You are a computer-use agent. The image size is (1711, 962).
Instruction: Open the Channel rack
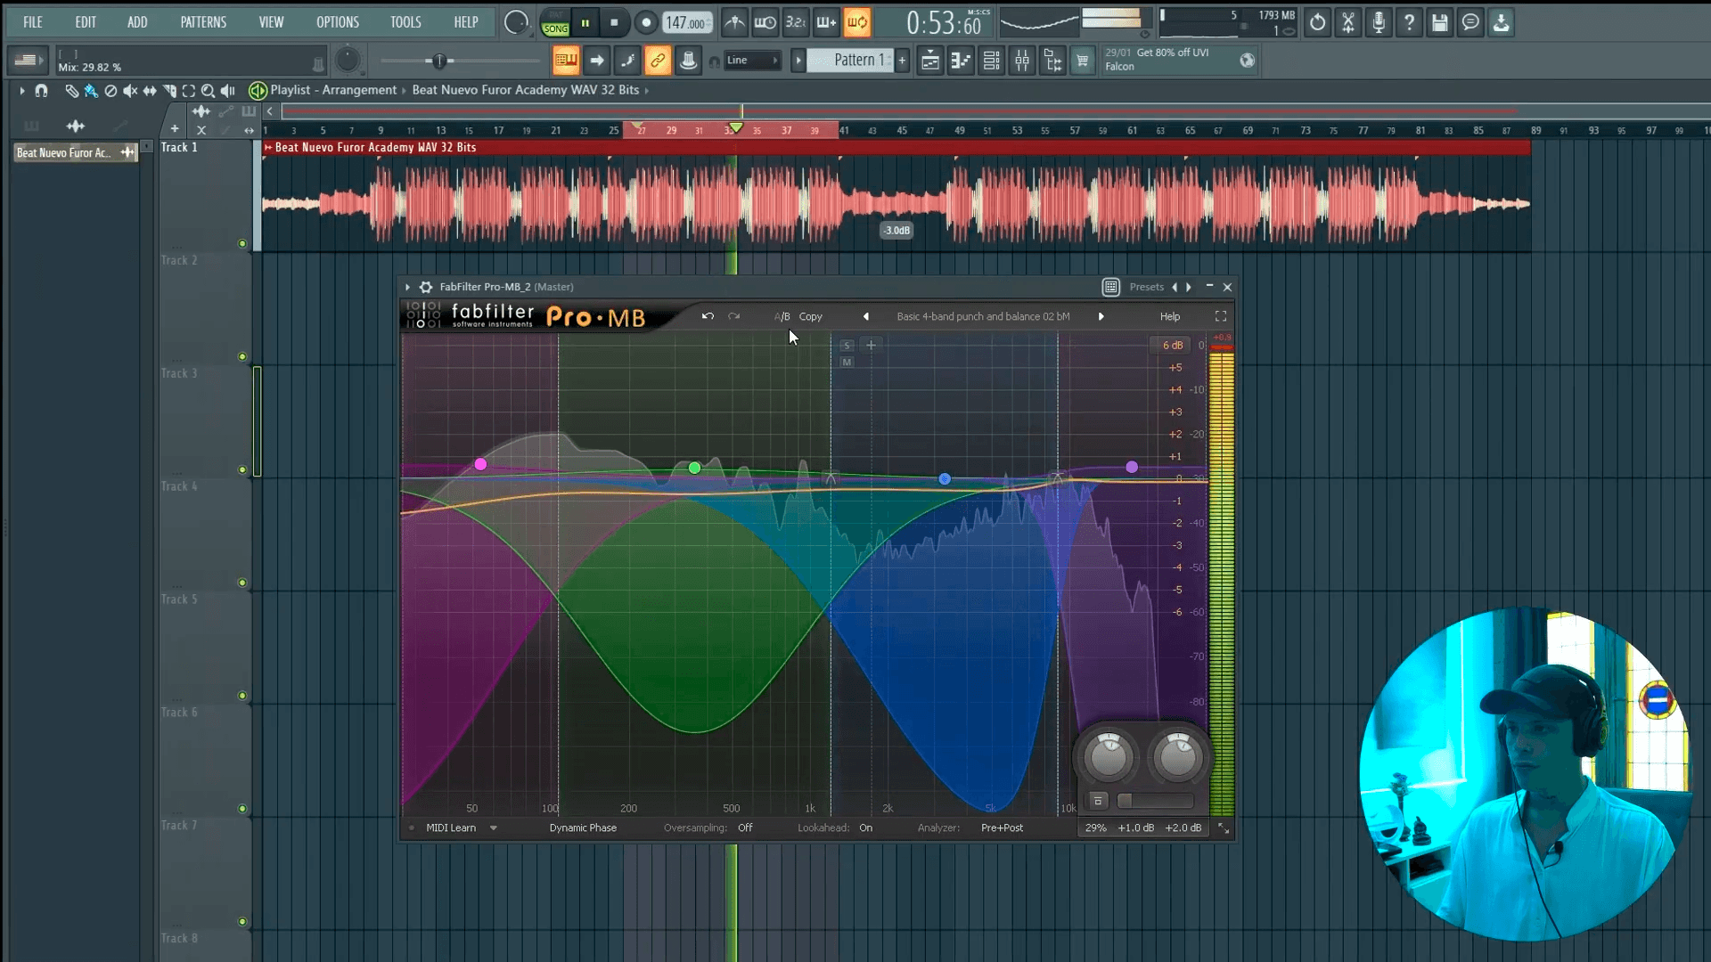coord(991,61)
